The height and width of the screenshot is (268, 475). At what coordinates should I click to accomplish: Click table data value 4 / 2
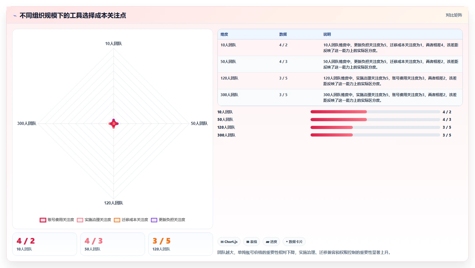(283, 45)
